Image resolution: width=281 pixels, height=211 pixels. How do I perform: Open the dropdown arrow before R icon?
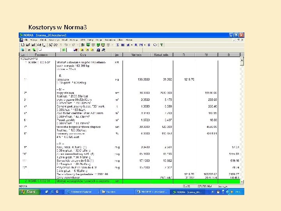tap(132, 45)
